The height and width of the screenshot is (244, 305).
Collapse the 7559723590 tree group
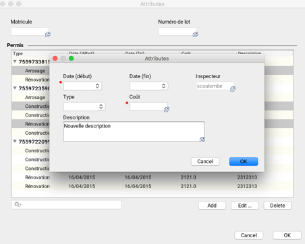point(15,88)
